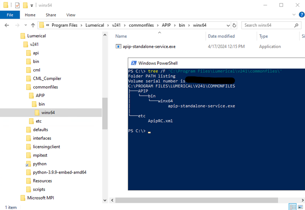Select APIP folder in navigation tree
Image resolution: width=305 pixels, height=210 pixels.
click(40, 96)
